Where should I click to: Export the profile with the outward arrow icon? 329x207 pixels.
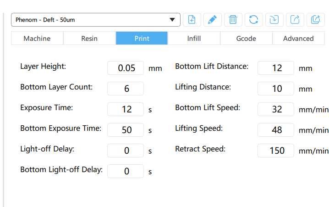pyautogui.click(x=295, y=20)
